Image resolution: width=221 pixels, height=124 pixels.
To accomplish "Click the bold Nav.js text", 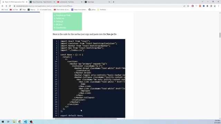I will coord(110,34).
